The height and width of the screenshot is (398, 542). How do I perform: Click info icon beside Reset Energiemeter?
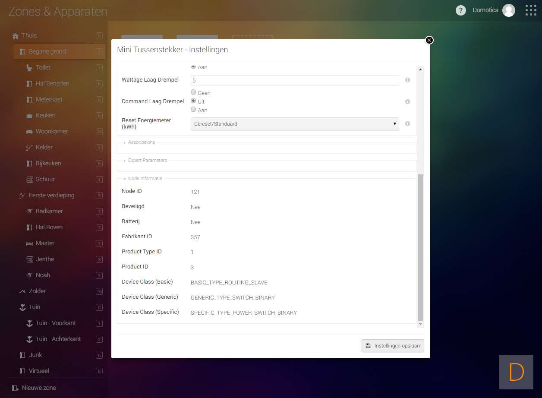(x=407, y=124)
